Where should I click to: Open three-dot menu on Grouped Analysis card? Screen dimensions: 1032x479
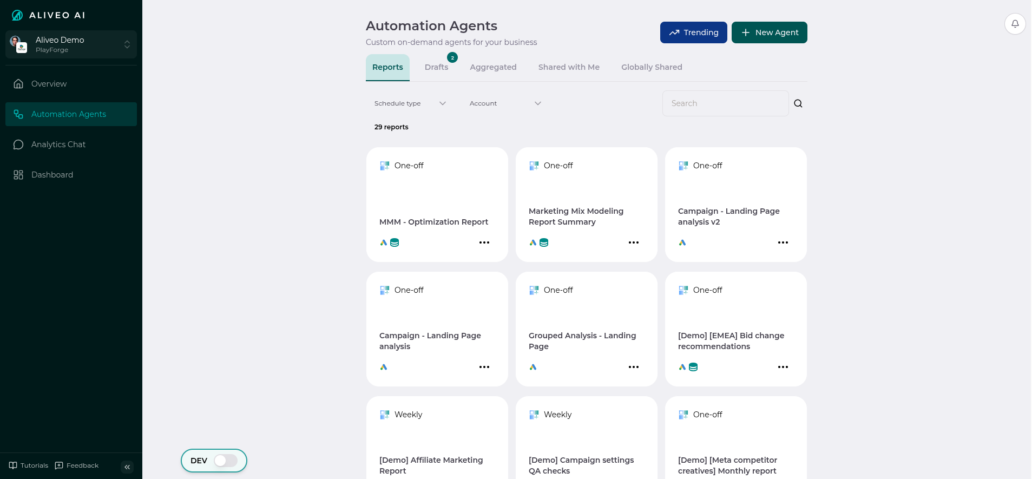pyautogui.click(x=633, y=367)
